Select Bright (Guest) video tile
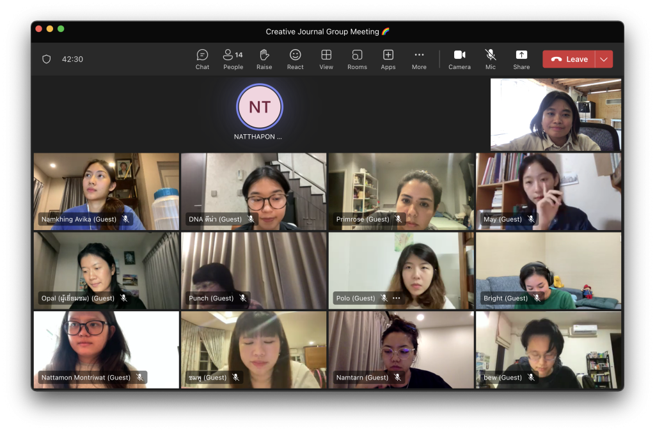The image size is (655, 432). [548, 270]
